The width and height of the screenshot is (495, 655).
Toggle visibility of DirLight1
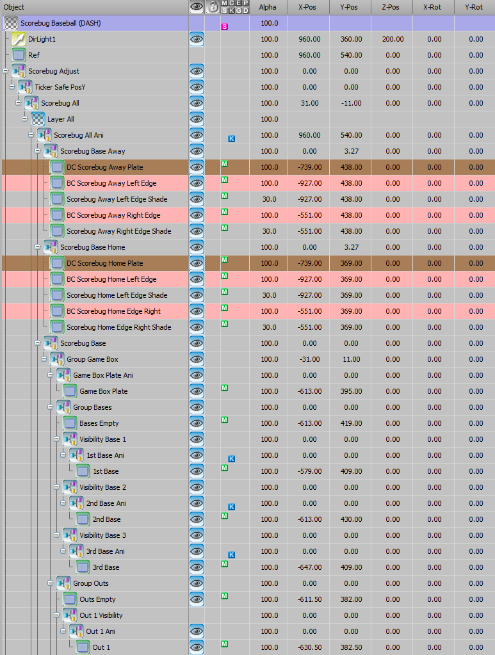click(x=197, y=39)
